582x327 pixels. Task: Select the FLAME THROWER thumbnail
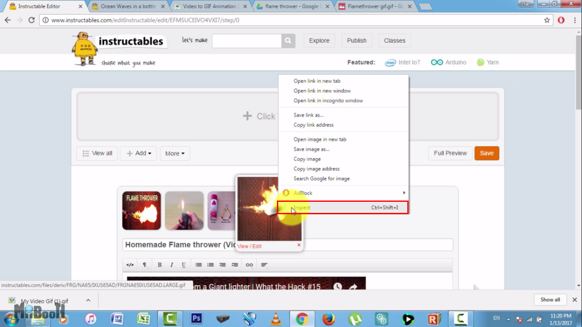(x=141, y=211)
